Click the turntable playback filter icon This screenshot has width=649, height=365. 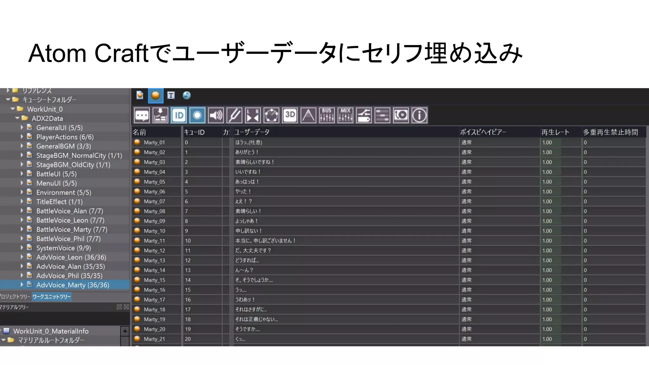(401, 115)
